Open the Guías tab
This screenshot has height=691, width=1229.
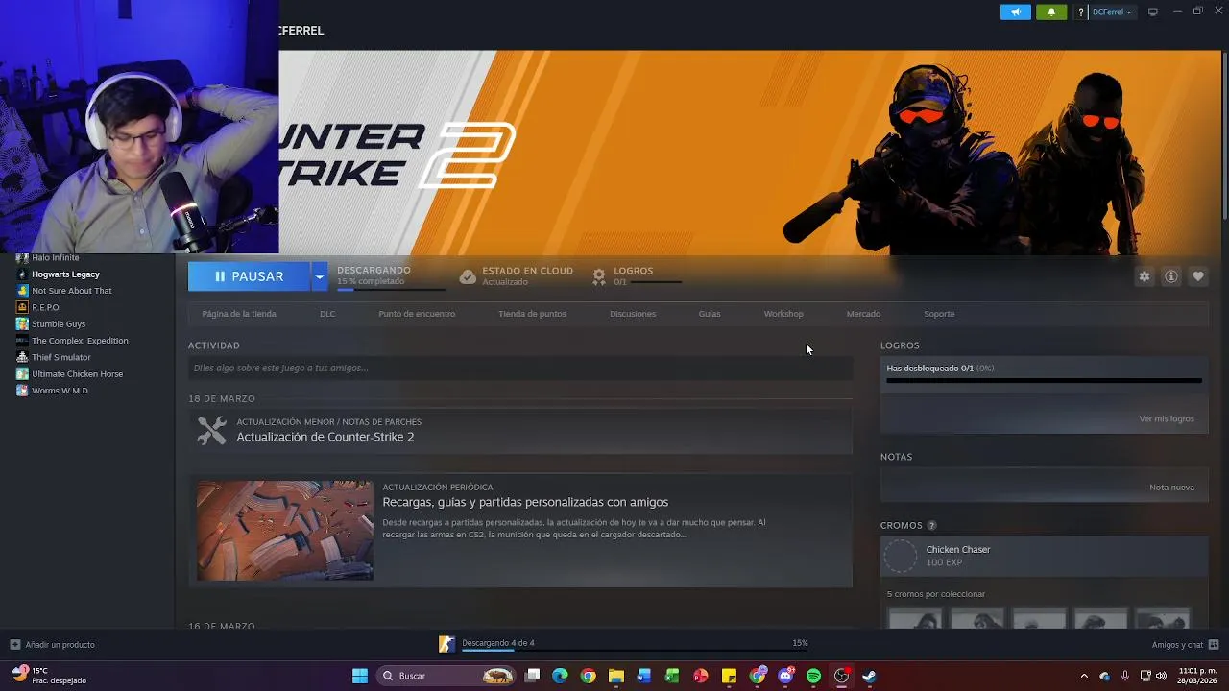(710, 314)
